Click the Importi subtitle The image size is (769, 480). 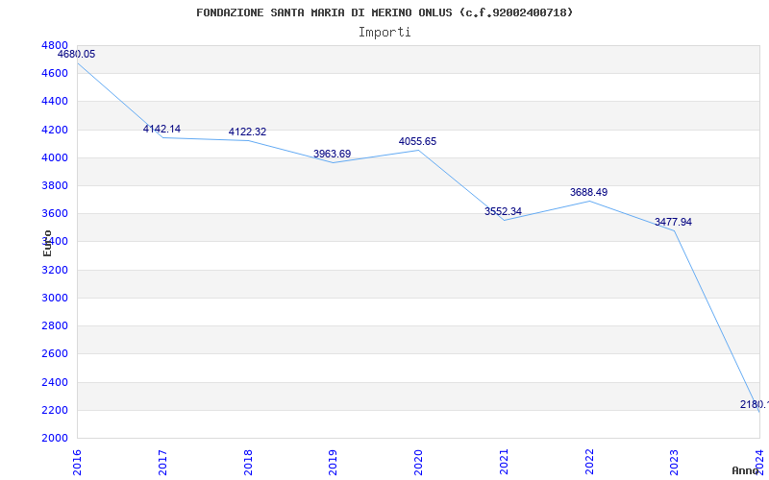pyautogui.click(x=384, y=33)
